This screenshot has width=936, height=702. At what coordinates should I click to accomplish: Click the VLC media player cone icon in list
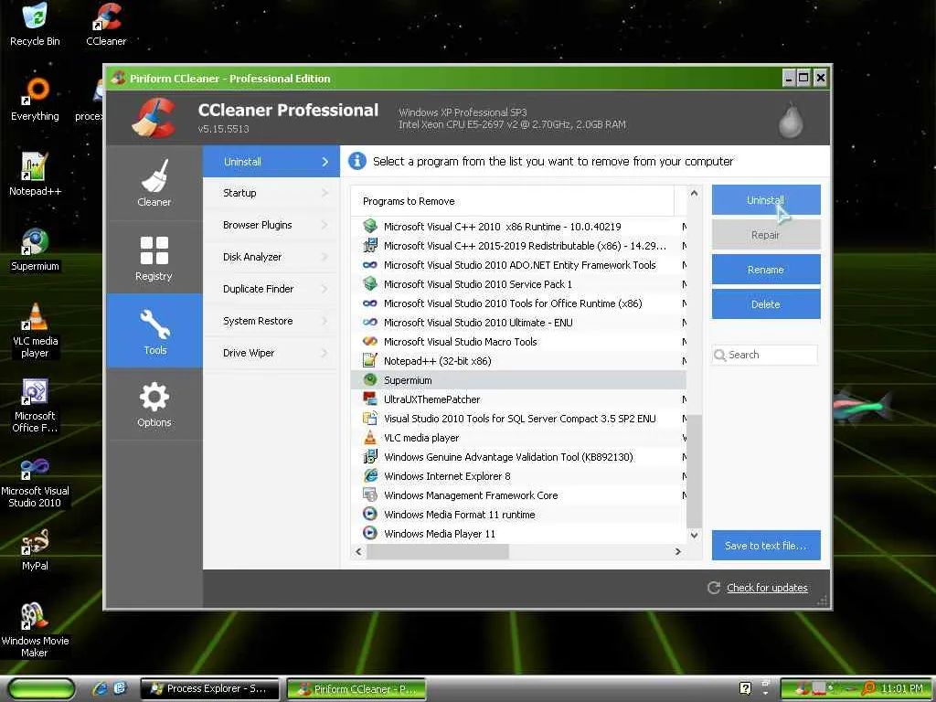pos(370,438)
